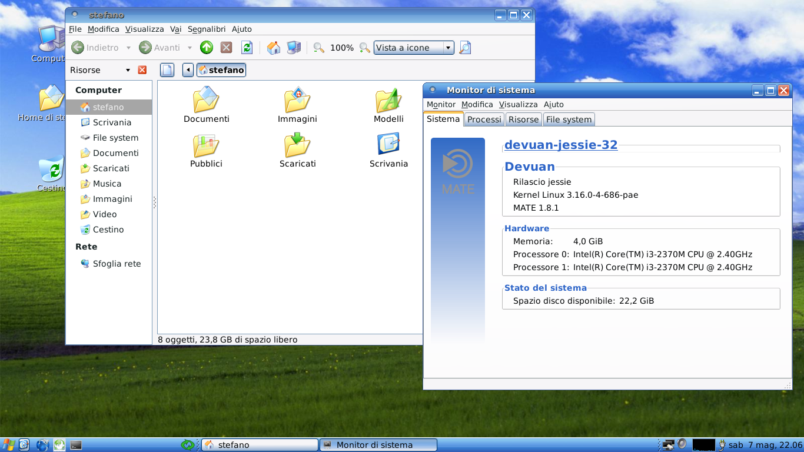Click the devuan-jessie-32 hostname text
Viewport: 804px width, 452px height.
click(561, 145)
